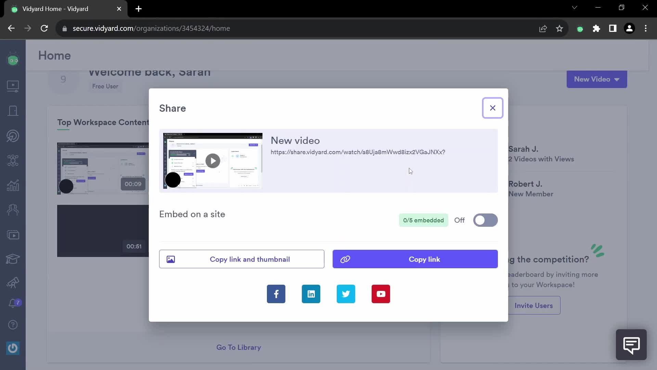This screenshot has width=657, height=370.
Task: View site lock security info
Action: pos(64,28)
